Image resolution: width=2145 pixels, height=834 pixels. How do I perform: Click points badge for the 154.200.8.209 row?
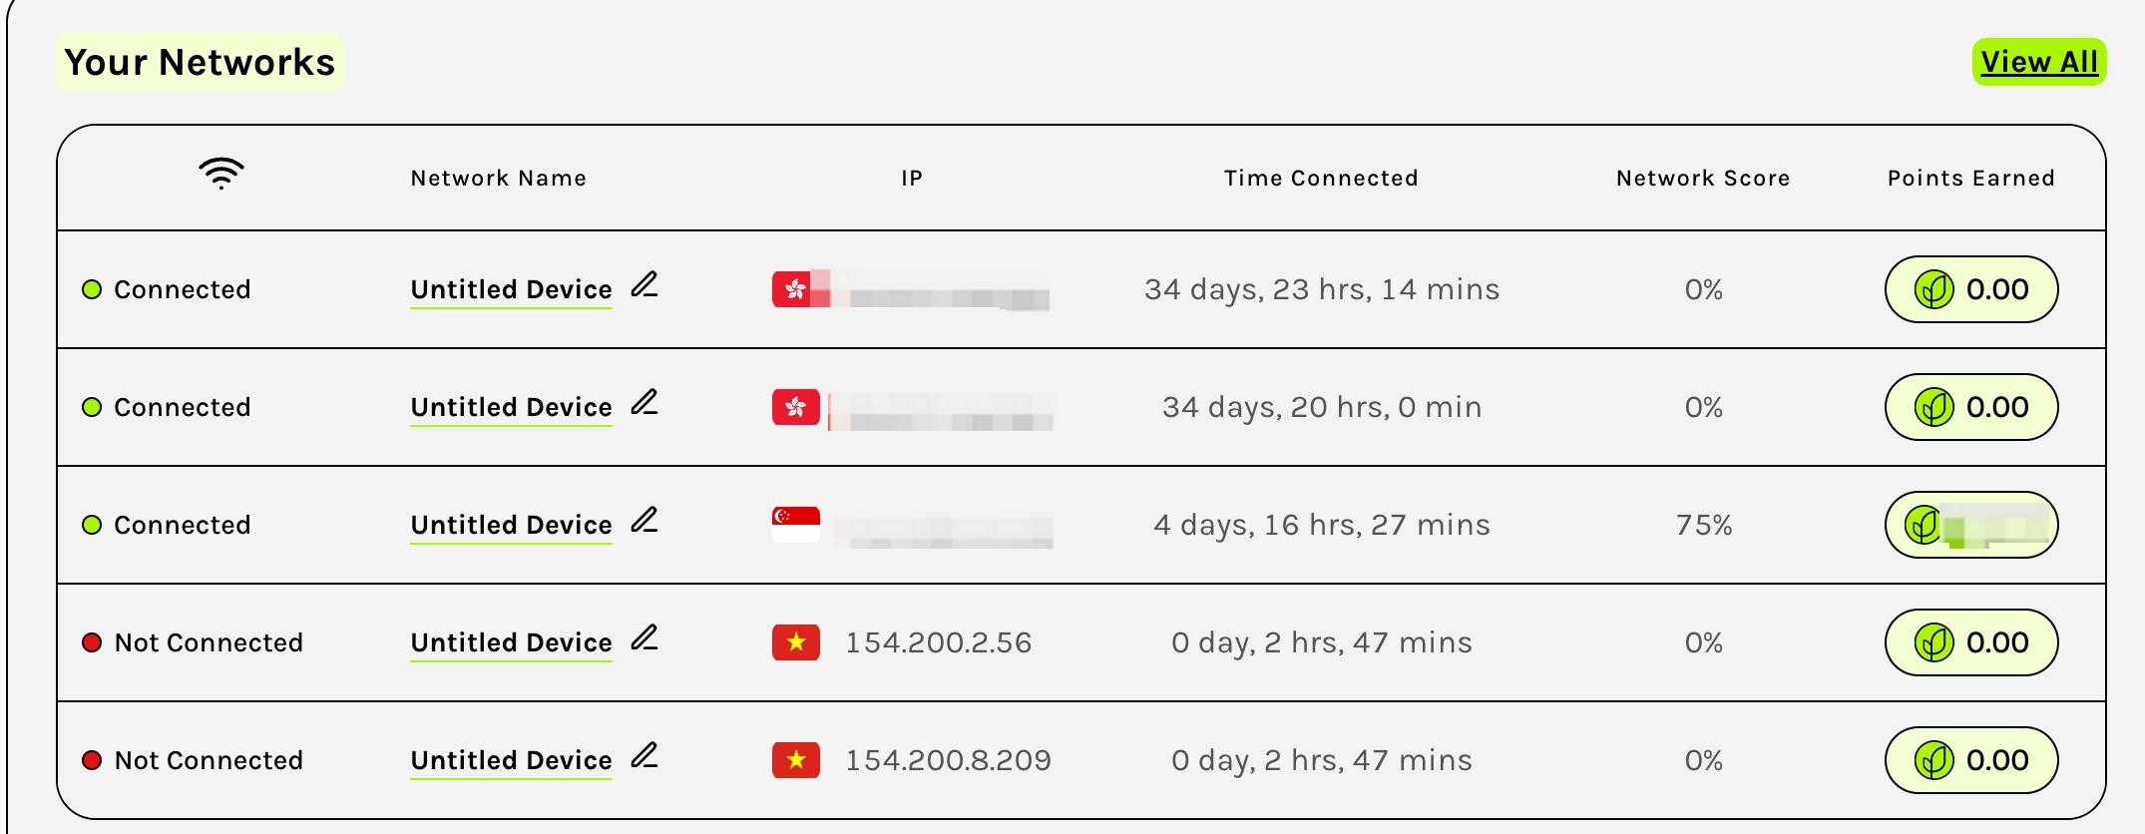1970,760
